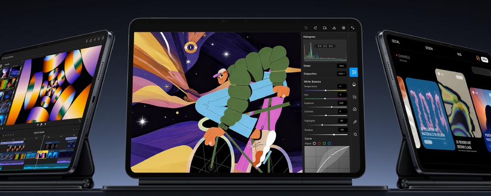Viewport: 491px width, 196px height.
Task: Click the CHANNELS heading on right tablet
Action: click(x=404, y=57)
